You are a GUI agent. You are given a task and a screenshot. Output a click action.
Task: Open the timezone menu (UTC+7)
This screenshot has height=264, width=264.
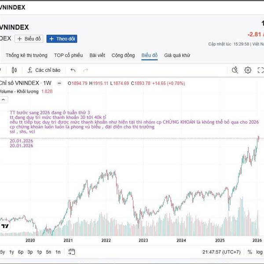tap(221, 252)
